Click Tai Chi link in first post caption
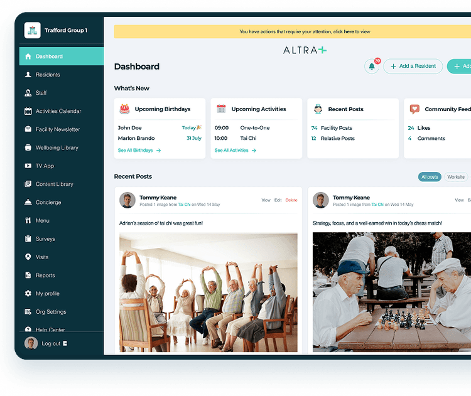The image size is (471, 396). point(184,205)
